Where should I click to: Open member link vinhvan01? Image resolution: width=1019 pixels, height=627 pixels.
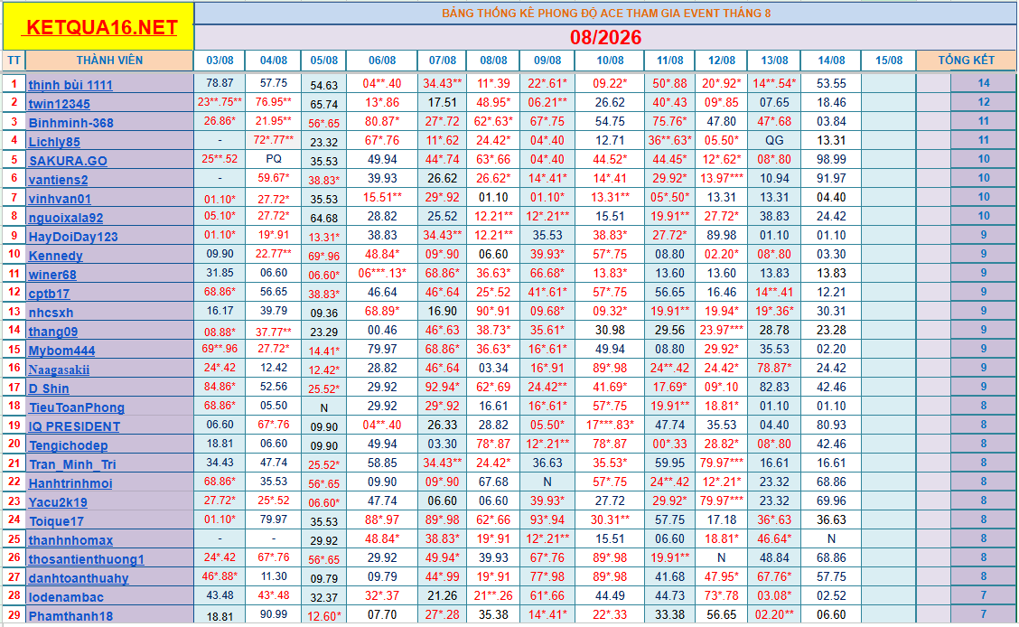point(59,199)
